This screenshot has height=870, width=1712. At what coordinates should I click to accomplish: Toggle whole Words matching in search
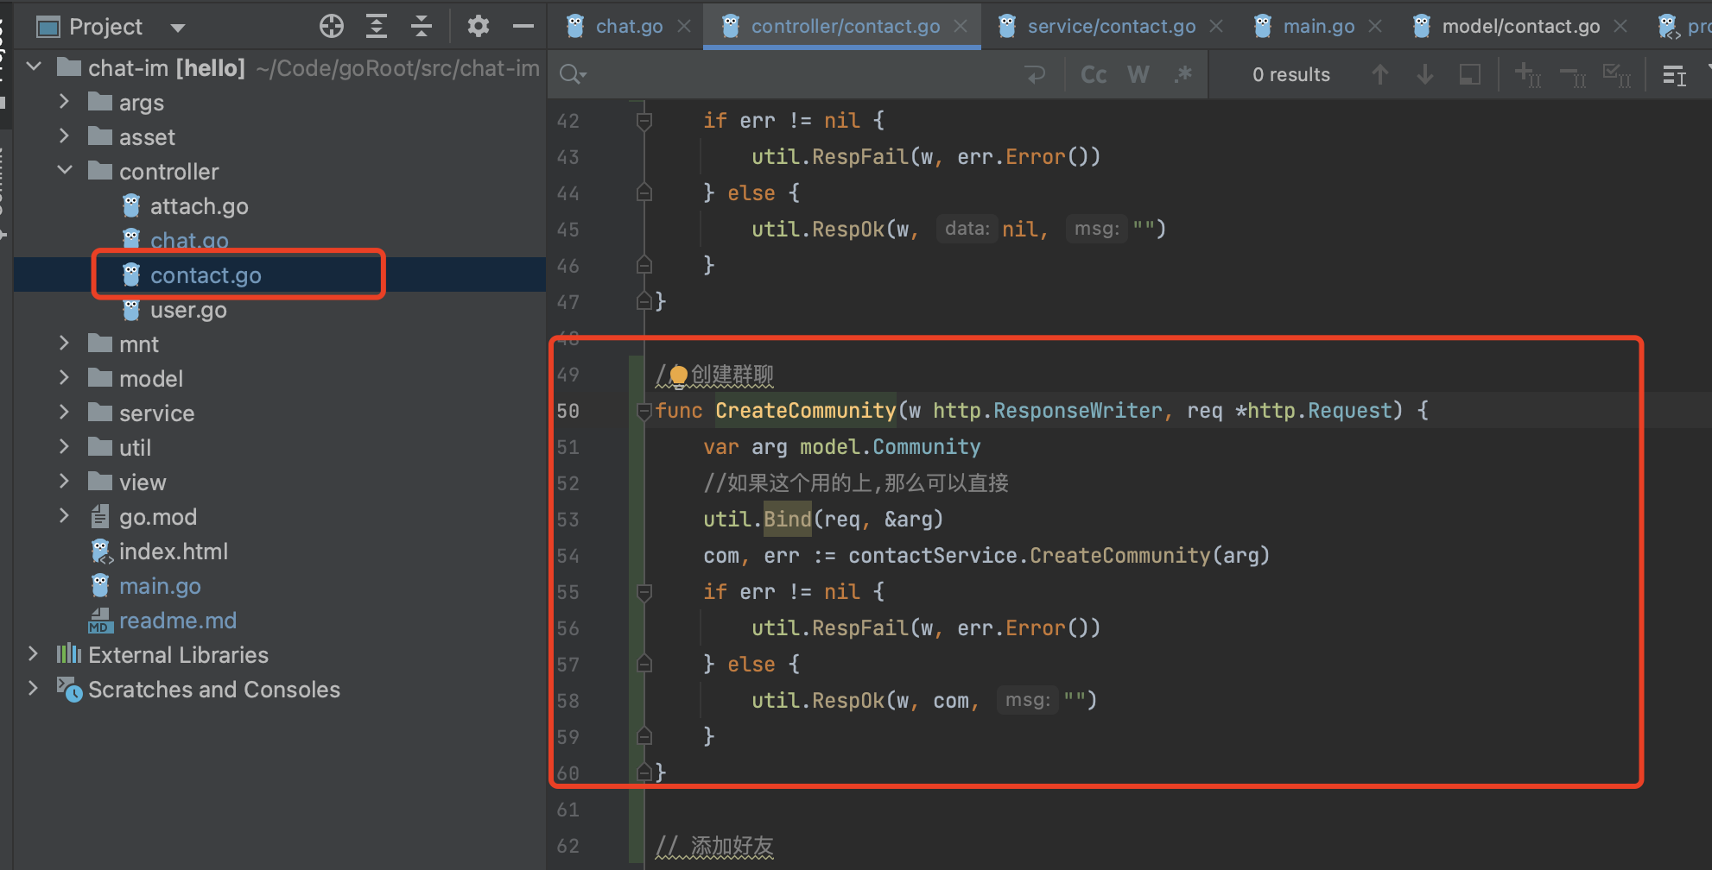point(1138,74)
